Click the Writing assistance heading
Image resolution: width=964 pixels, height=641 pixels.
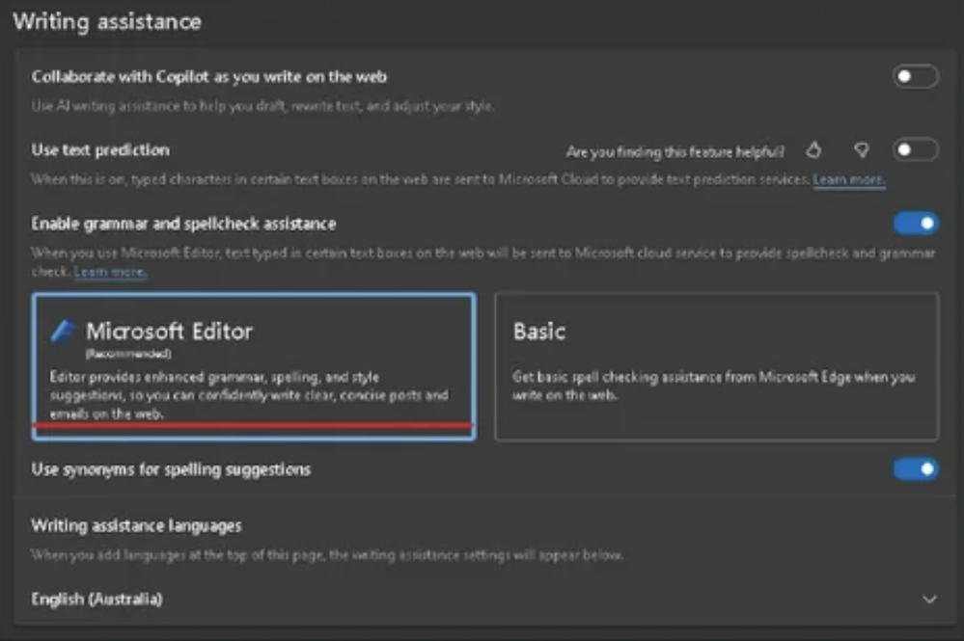tap(107, 21)
